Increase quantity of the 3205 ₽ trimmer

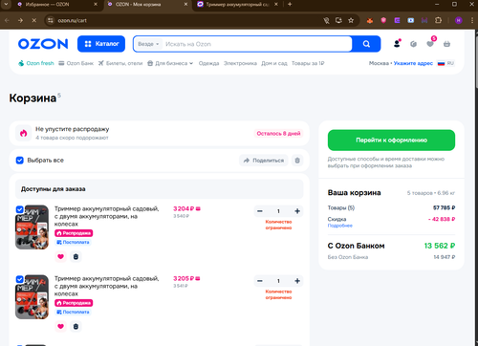(297, 281)
